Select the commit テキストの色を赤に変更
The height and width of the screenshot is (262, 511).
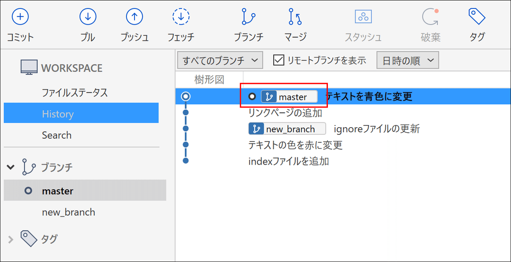click(295, 145)
